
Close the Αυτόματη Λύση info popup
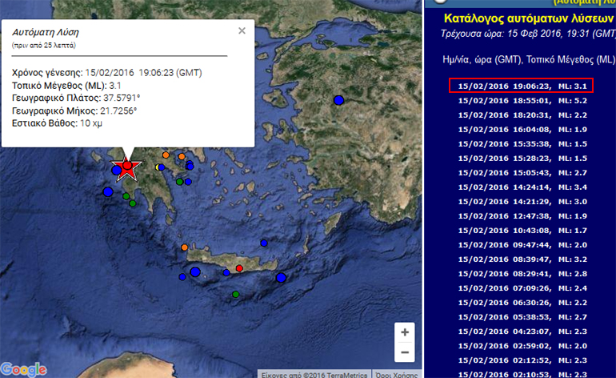pos(242,31)
